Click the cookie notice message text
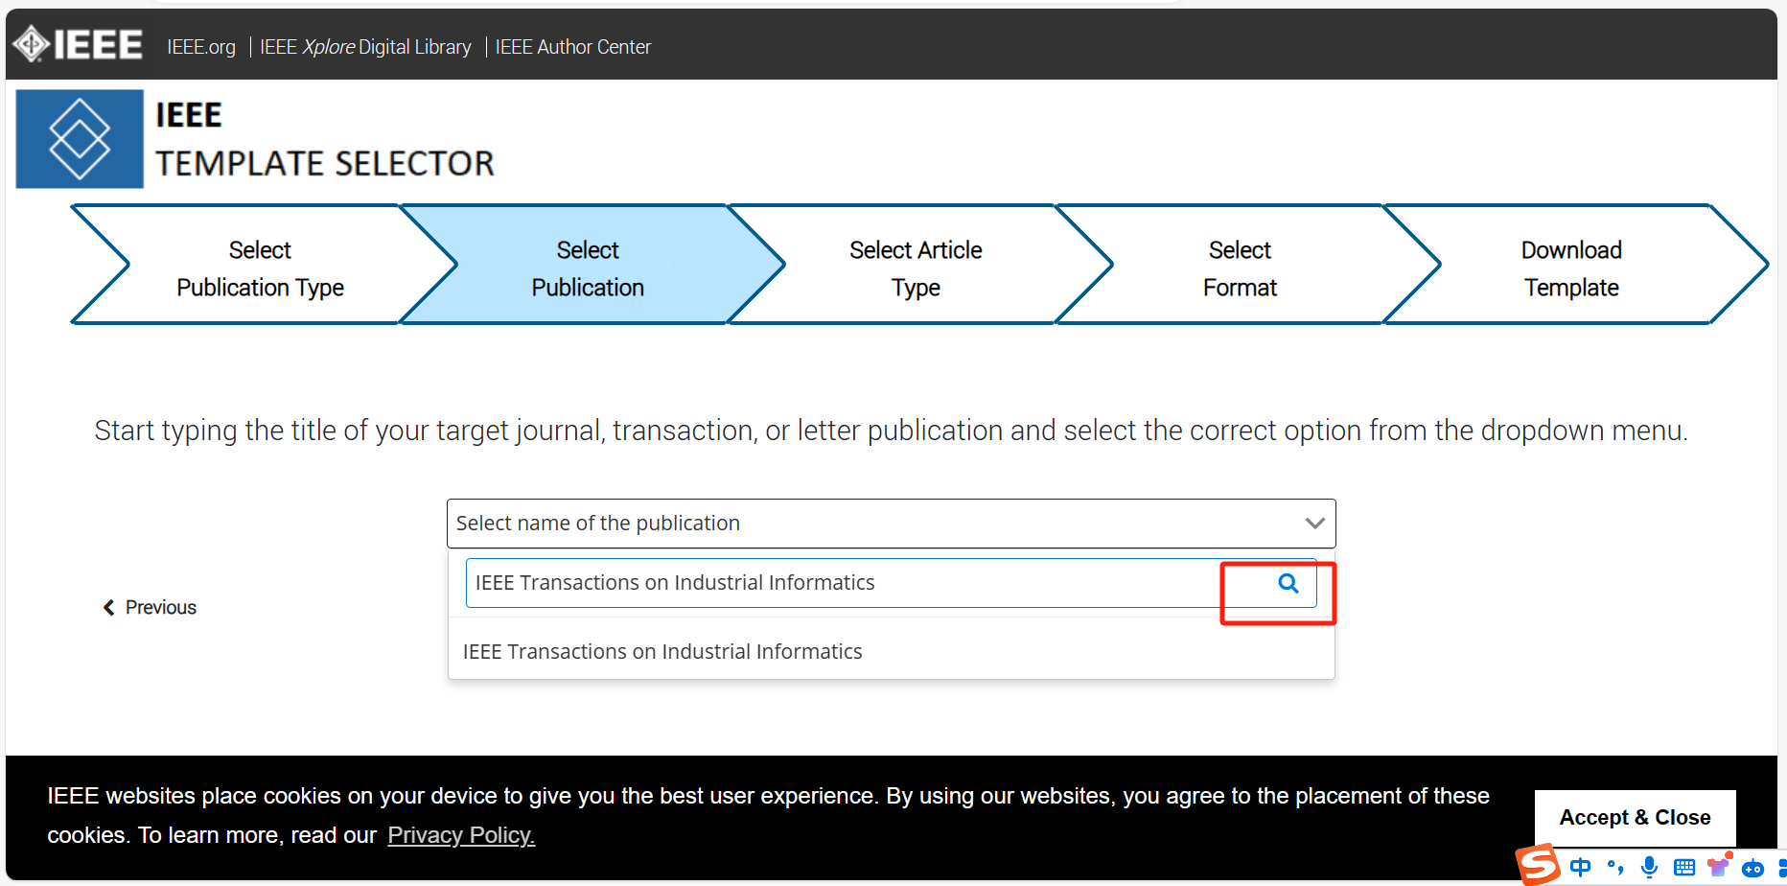 point(768,815)
